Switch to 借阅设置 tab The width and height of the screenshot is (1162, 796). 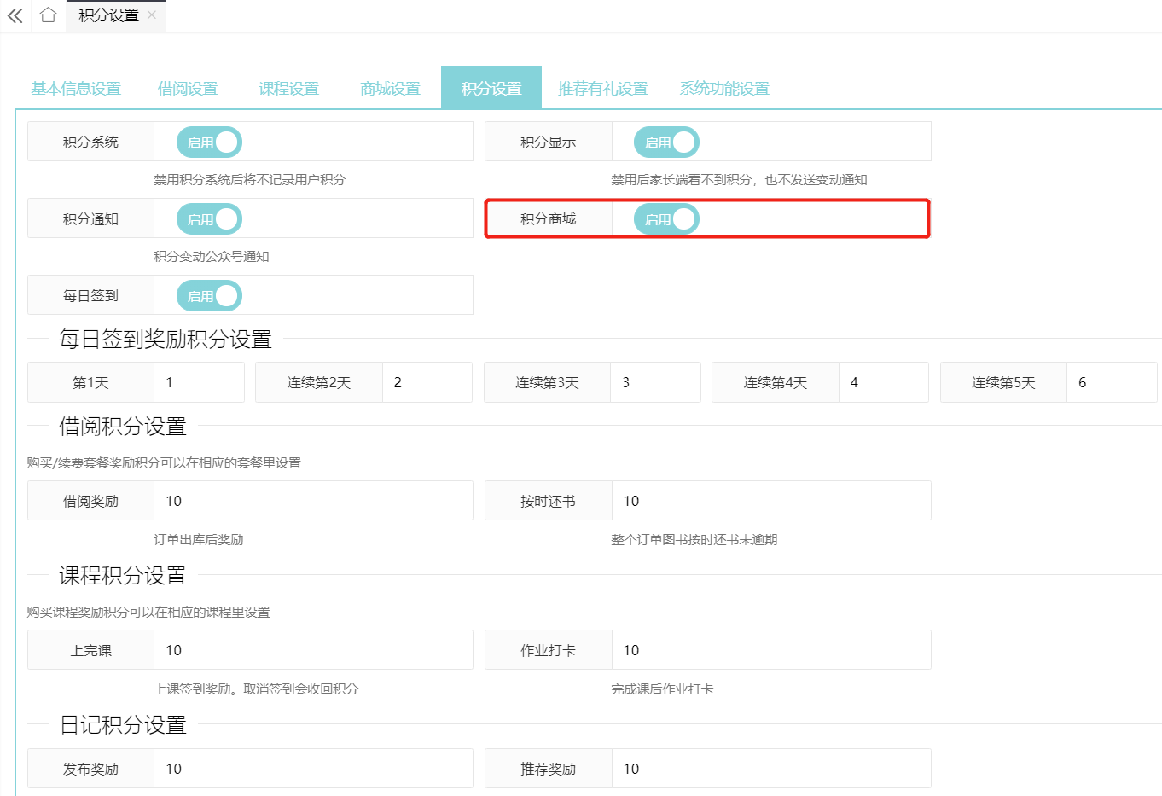(188, 88)
